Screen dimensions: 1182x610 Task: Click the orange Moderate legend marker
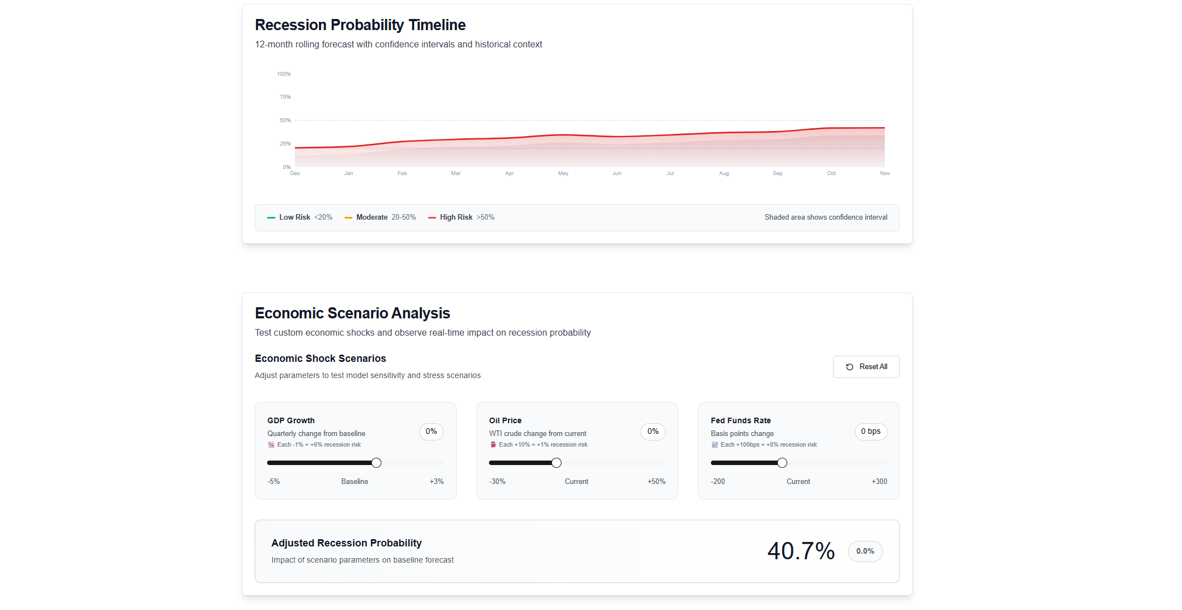point(348,217)
